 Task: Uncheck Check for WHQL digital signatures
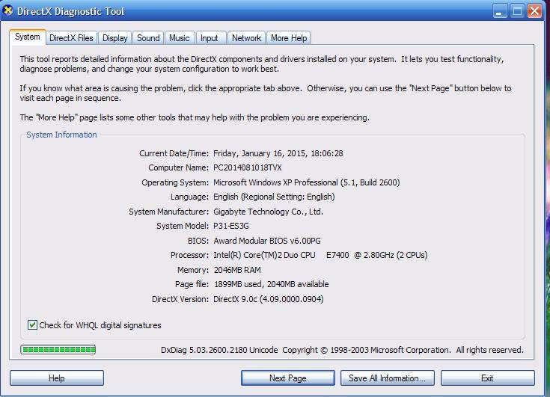[x=32, y=324]
